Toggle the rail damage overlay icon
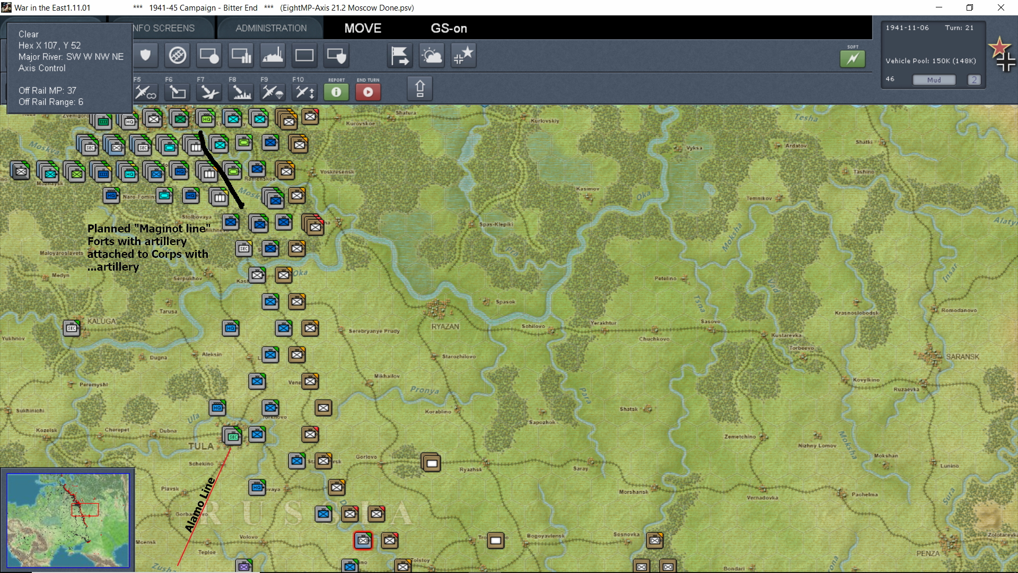The image size is (1018, 573). (x=178, y=55)
